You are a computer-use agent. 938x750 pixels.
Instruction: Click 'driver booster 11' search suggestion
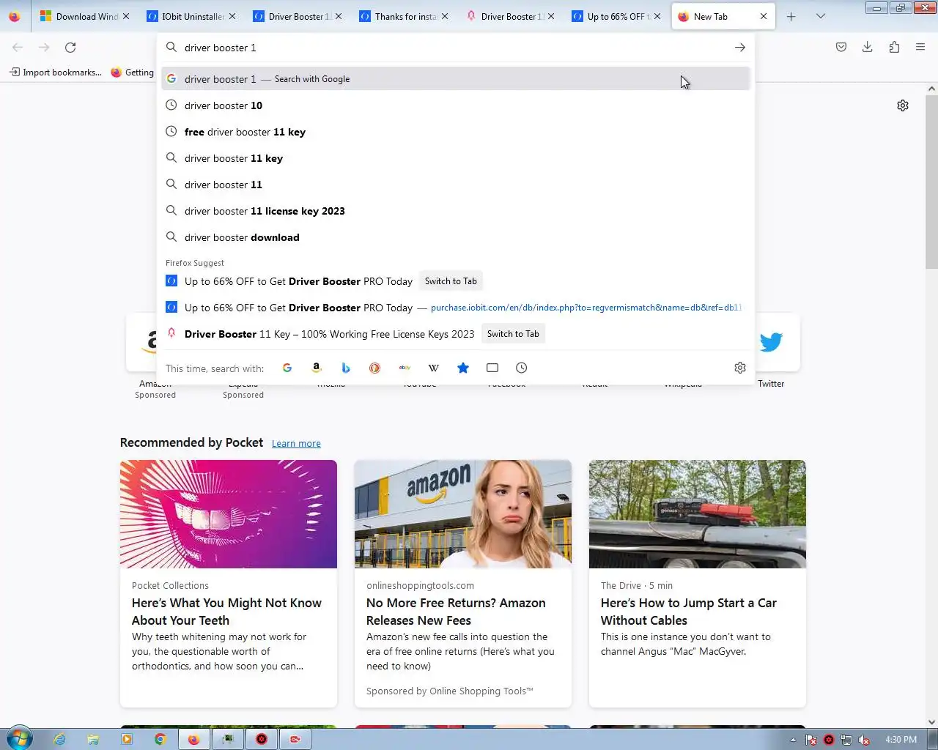click(x=456, y=185)
